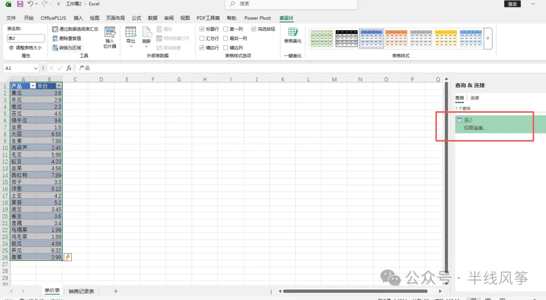Click the formula bar input field

[310, 68]
